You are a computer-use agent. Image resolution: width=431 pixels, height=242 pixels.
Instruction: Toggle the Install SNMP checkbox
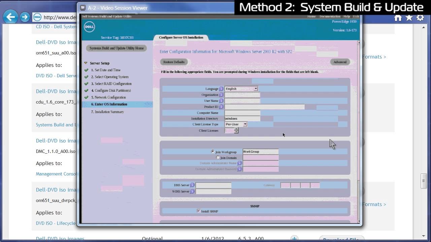(198, 211)
